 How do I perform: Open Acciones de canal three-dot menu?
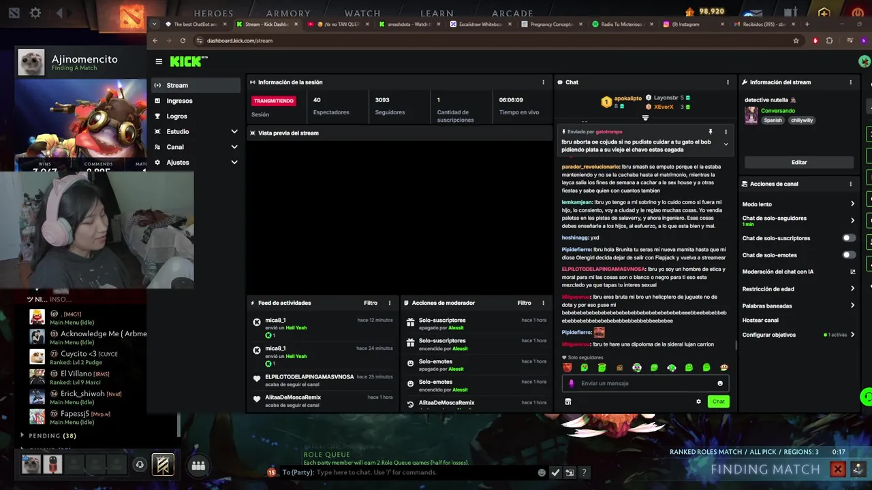coord(850,184)
